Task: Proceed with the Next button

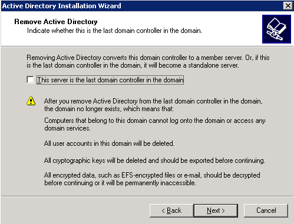Action: pyautogui.click(x=216, y=210)
